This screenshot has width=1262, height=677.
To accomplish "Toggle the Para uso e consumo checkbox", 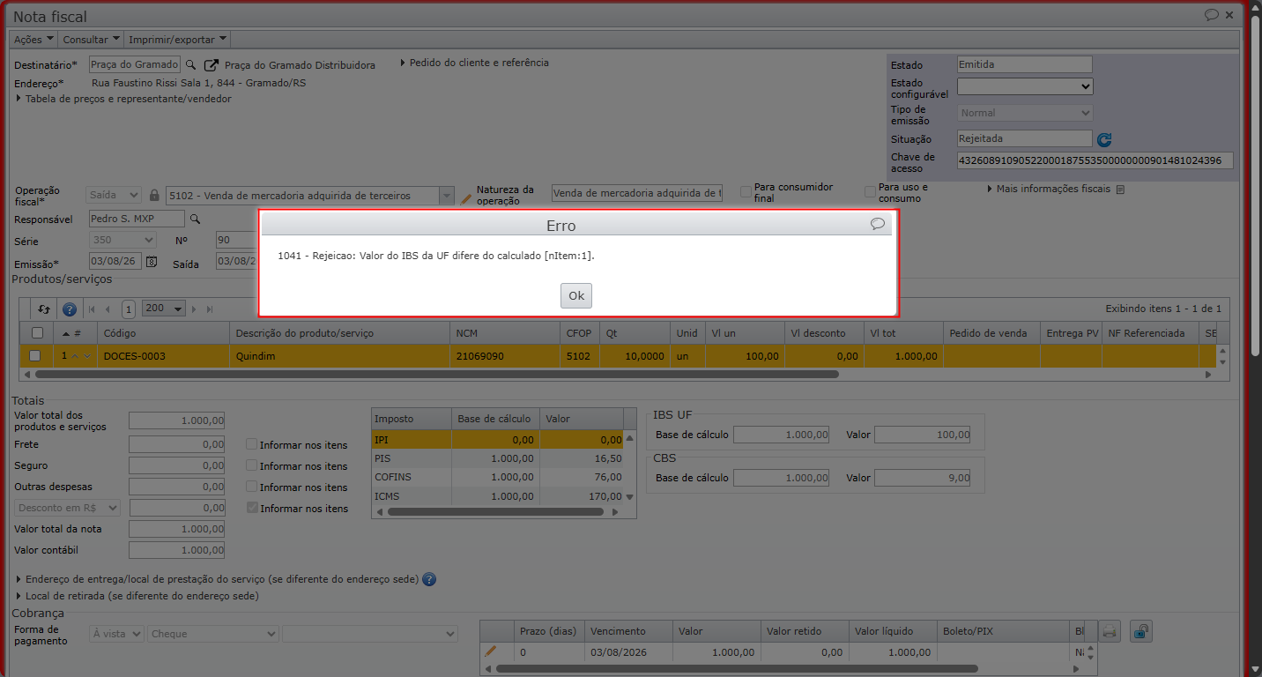I will [870, 191].
